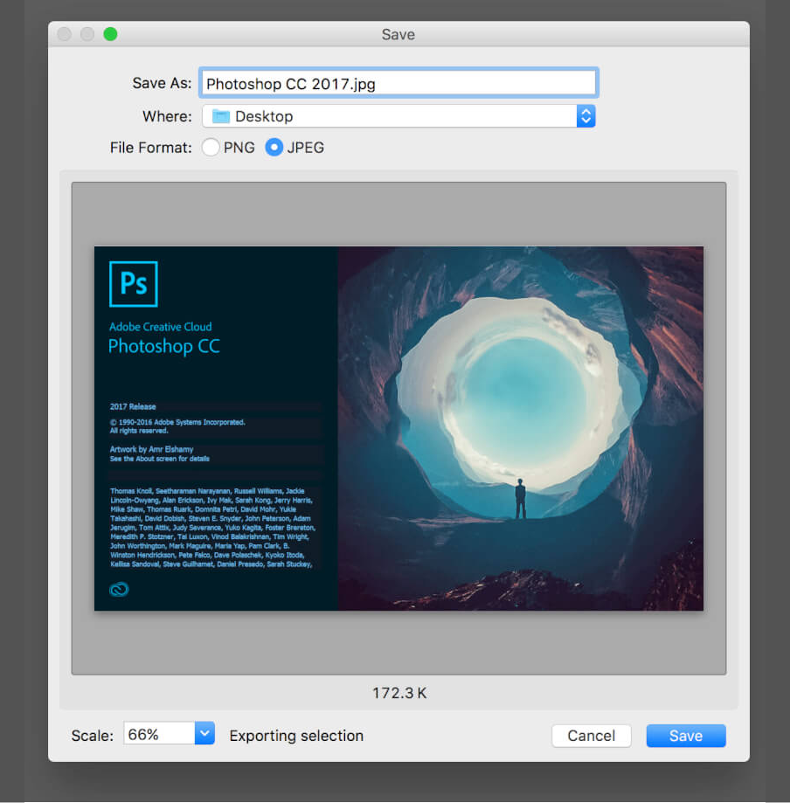Click the Photoshop splash preview thumbnail
790x803 pixels.
398,428
